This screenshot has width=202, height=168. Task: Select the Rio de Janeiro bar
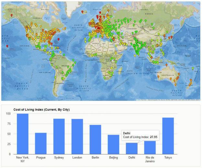coord(150,147)
